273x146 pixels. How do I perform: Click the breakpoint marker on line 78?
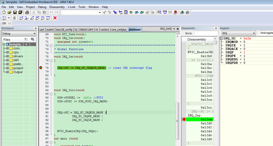[41, 68]
